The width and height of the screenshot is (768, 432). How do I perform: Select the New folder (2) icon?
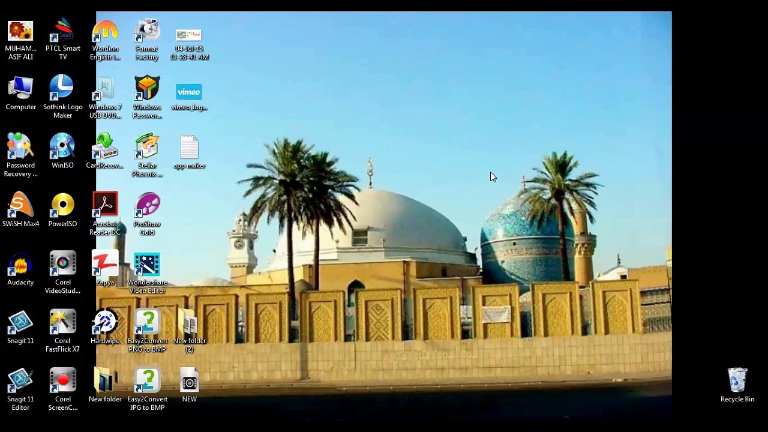pos(189,331)
